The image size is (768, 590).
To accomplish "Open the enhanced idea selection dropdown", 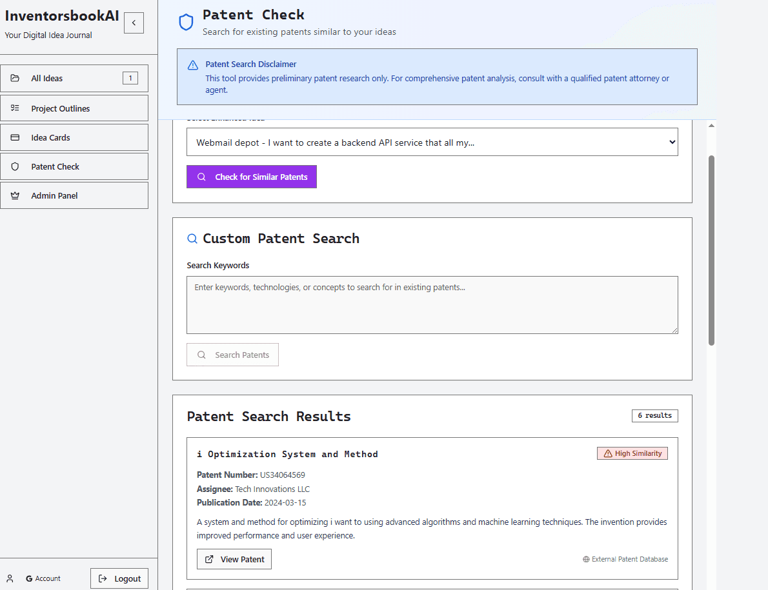I will pyautogui.click(x=432, y=142).
